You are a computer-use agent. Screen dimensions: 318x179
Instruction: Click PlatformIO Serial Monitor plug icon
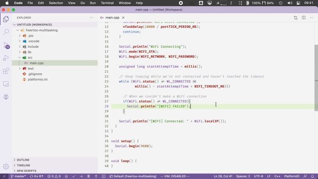[96, 176]
